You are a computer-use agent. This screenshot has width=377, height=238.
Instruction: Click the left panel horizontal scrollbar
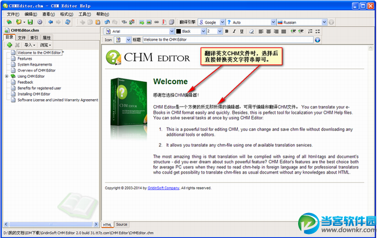tap(50, 224)
